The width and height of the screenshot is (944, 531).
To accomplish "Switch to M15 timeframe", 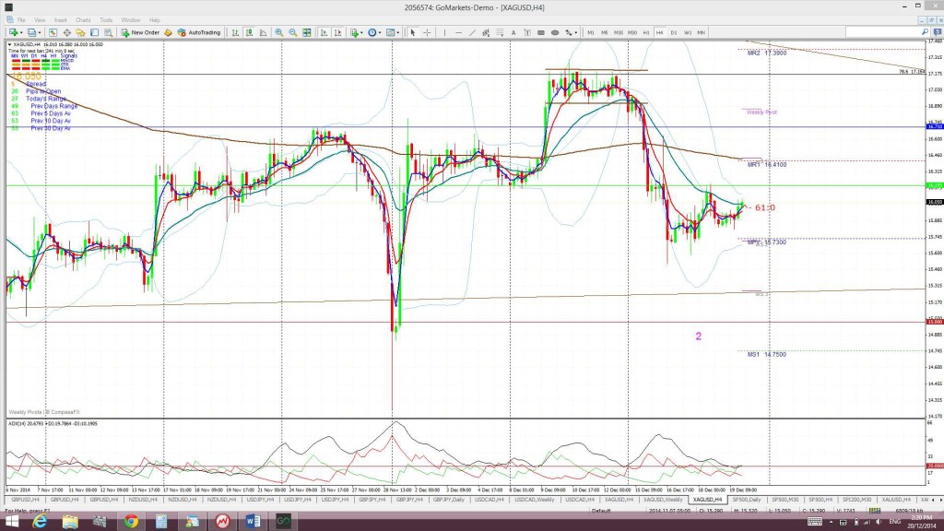I will pyautogui.click(x=619, y=32).
